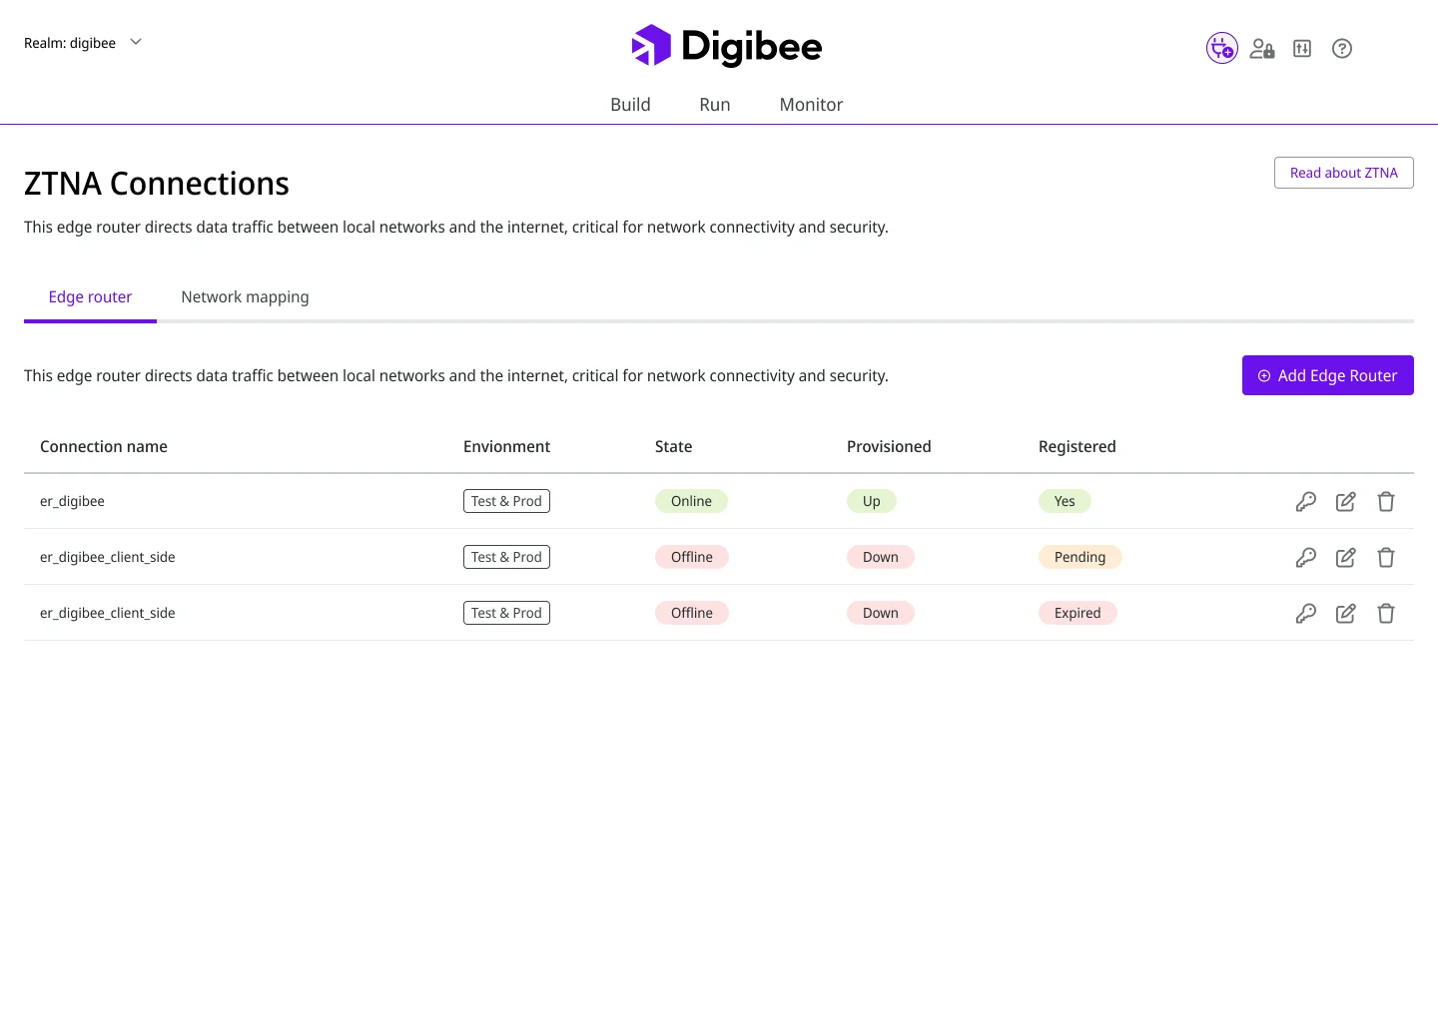Click the Offline badge in the Pending row

click(692, 557)
